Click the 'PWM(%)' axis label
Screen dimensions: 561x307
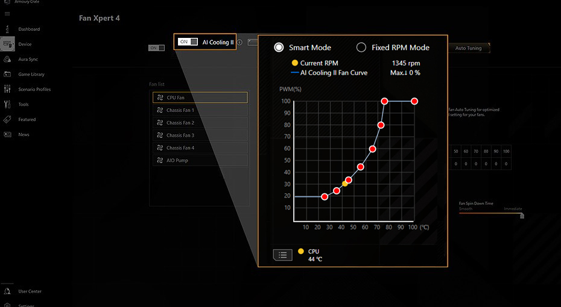tap(290, 89)
